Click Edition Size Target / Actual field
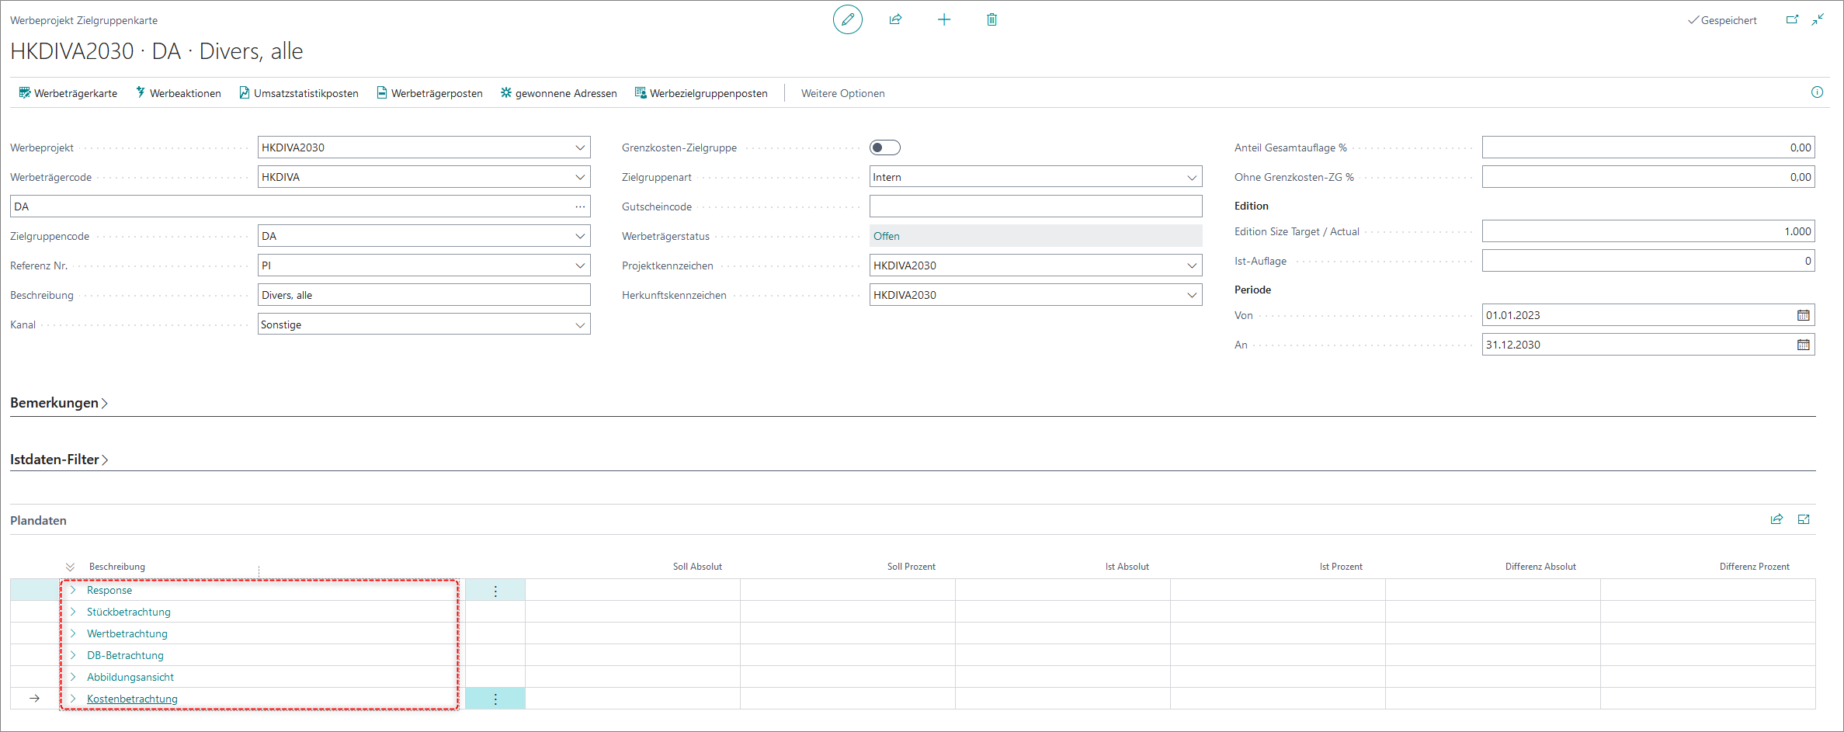 [1648, 231]
